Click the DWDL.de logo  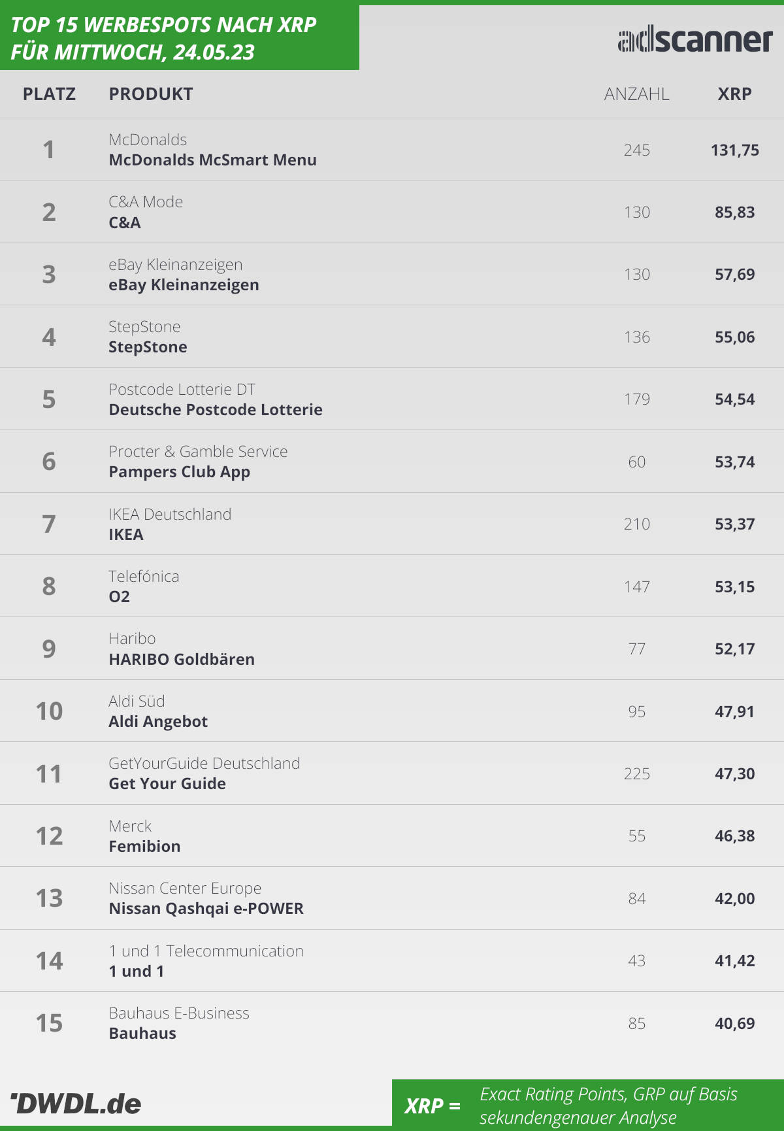pyautogui.click(x=76, y=1104)
